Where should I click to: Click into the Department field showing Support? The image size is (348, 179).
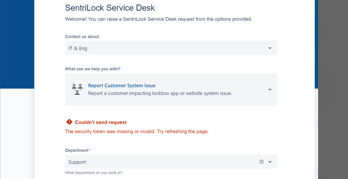[x=171, y=162]
